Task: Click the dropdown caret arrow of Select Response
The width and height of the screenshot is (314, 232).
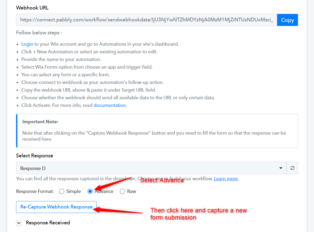Action: (x=281, y=168)
